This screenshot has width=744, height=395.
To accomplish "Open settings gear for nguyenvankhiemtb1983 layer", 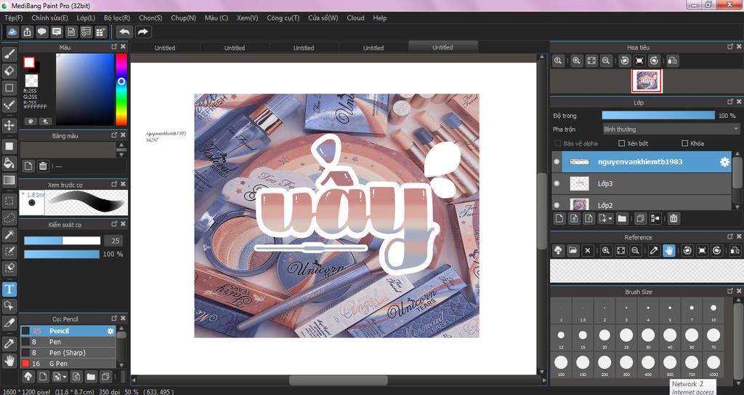I will (724, 162).
